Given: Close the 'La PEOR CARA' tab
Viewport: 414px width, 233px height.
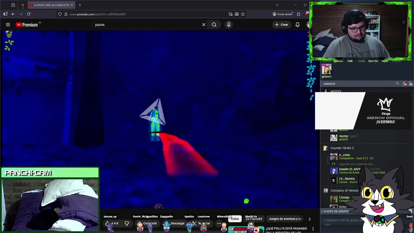Looking at the screenshot, I should tap(72, 5).
